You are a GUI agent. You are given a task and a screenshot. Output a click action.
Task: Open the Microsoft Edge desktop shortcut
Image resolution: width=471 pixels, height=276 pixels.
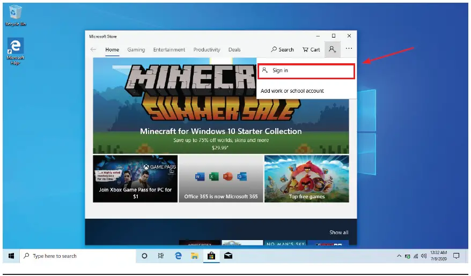tap(16, 51)
